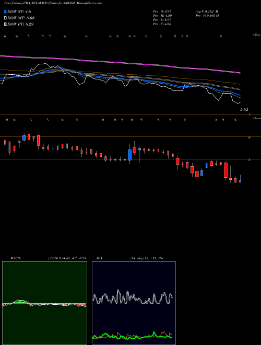The image size is (261, 345).
Task: Click the MACD (12,26,9) values text
Action: click(x=67, y=258)
